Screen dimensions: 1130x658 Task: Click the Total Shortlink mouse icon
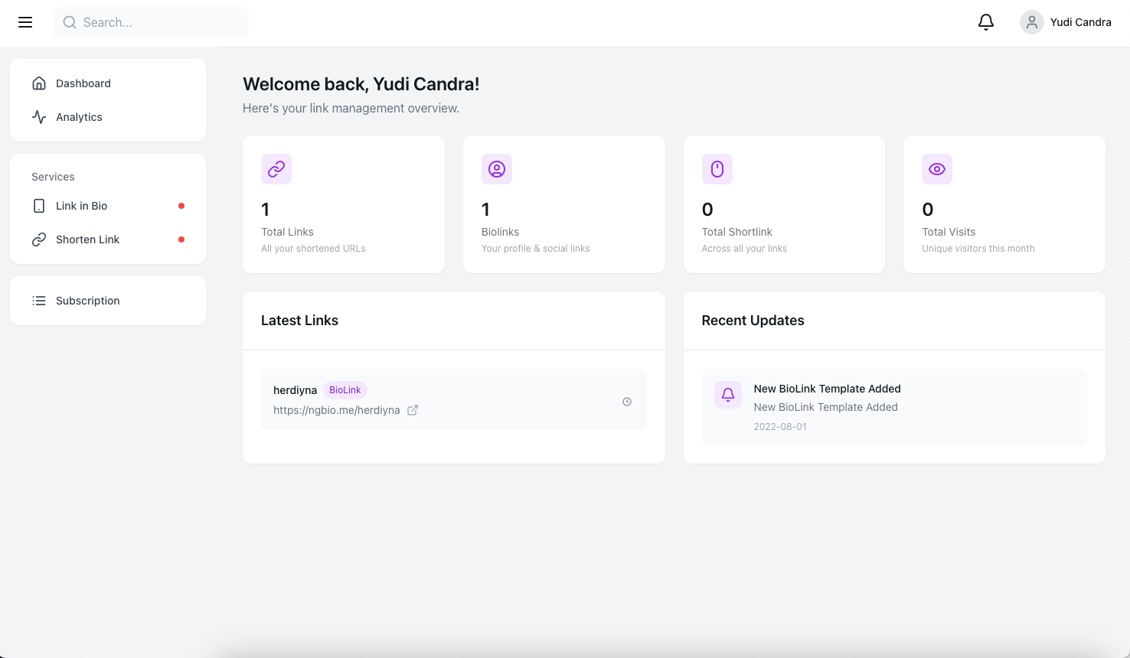pos(717,169)
